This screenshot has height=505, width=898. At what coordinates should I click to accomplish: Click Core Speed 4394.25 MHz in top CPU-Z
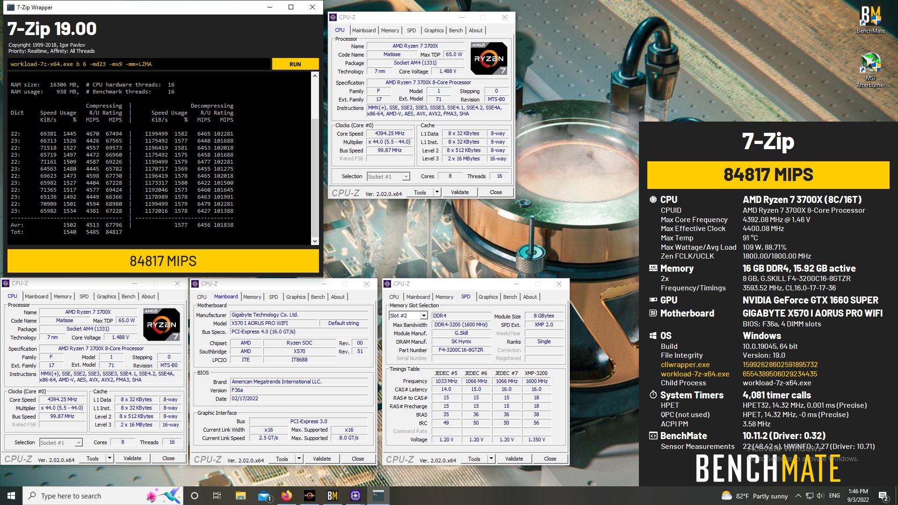tap(390, 134)
